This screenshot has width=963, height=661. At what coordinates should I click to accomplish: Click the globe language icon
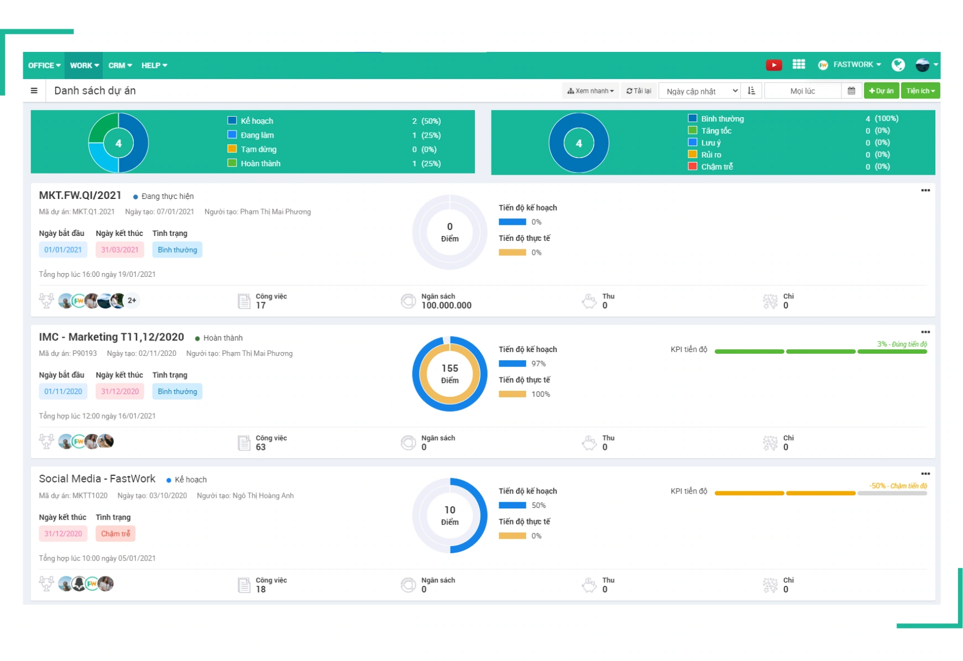tap(898, 65)
